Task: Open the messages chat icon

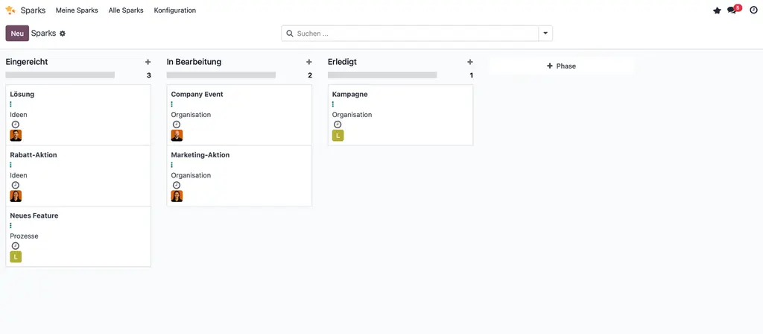Action: pos(732,10)
